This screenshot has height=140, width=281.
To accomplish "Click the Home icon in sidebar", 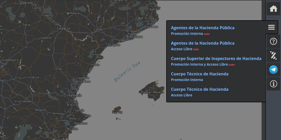I will pyautogui.click(x=273, y=9).
